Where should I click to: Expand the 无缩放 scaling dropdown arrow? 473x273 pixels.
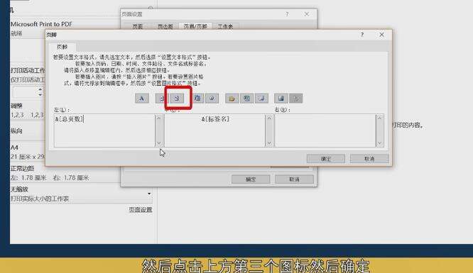149,194
